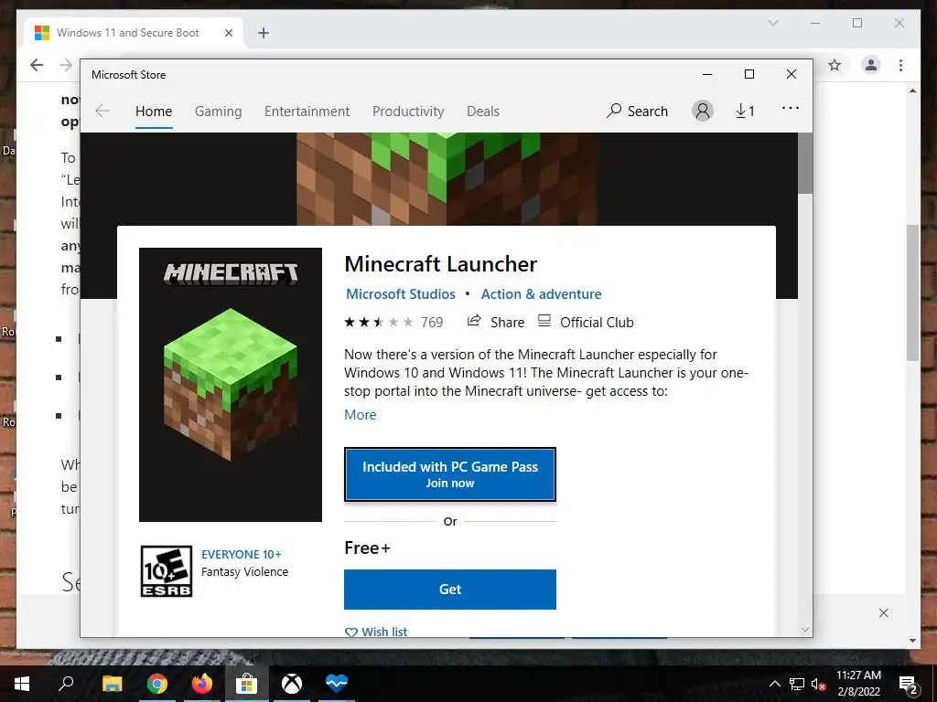
Task: Click Microsoft Store taskbar icon
Action: 246,684
